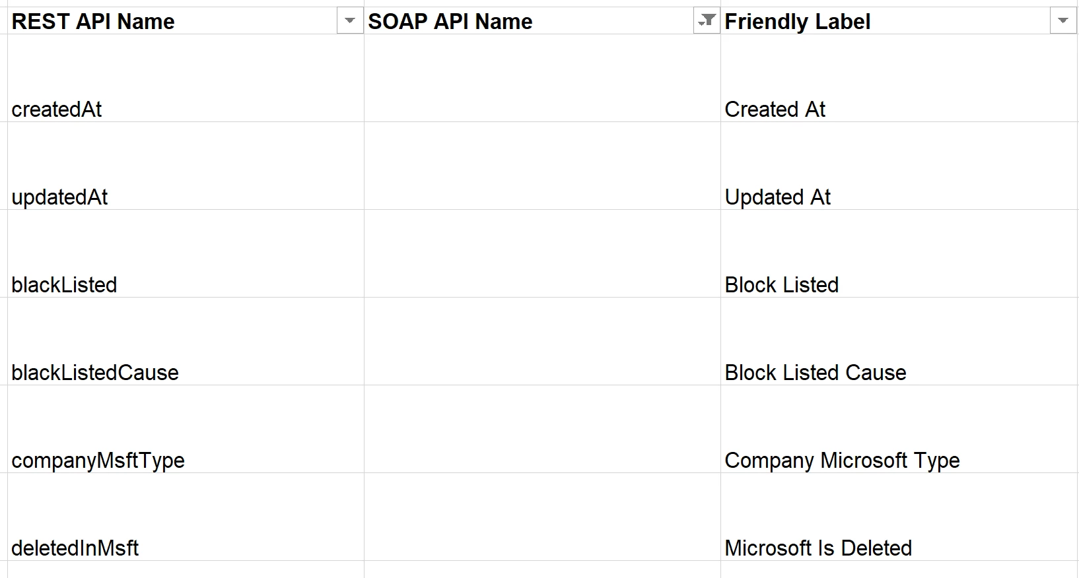1079x578 pixels.
Task: Select the Updated At label cell
Action: coord(899,166)
